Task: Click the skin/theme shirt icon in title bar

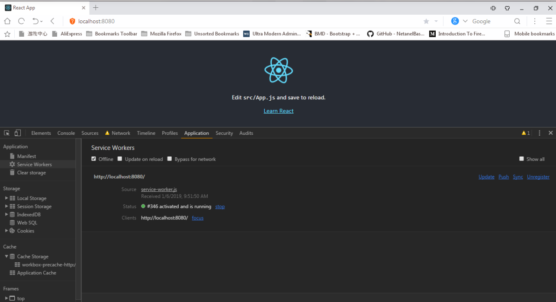Action: pyautogui.click(x=507, y=8)
